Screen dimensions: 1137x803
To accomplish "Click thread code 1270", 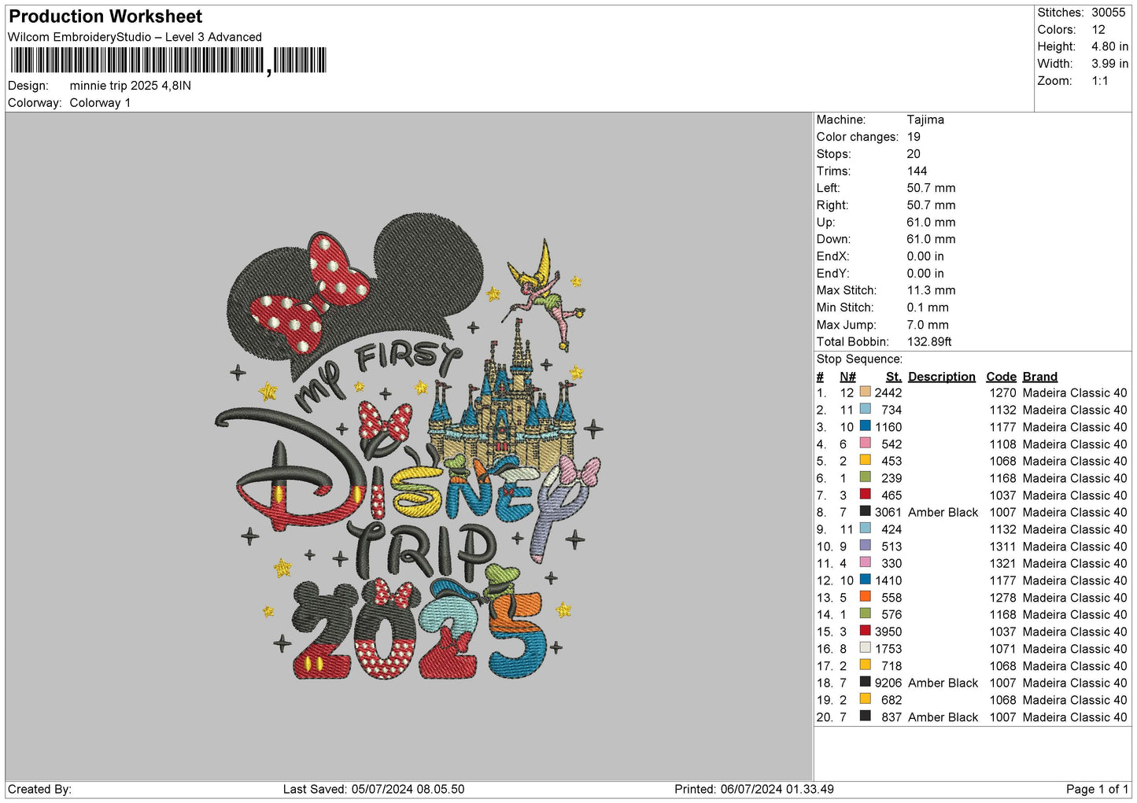I will (1003, 392).
